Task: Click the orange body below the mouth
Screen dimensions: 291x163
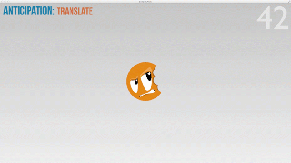Action: 147,98
